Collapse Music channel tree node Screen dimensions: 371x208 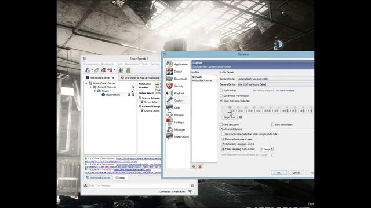95,91
